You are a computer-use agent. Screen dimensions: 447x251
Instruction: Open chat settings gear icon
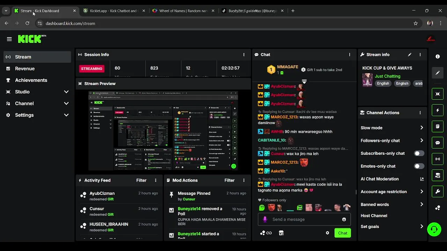coord(327,233)
